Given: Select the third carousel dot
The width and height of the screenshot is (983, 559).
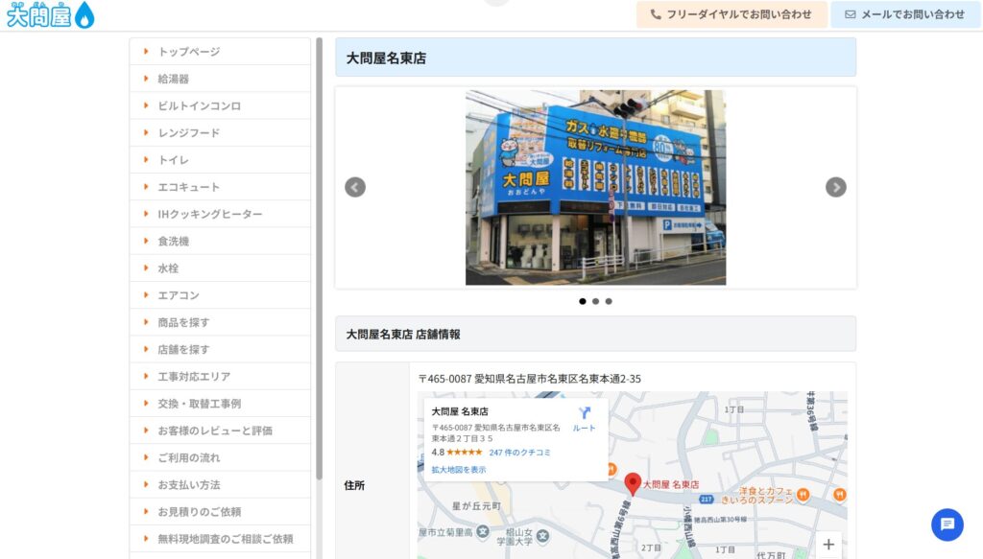Looking at the screenshot, I should (609, 301).
